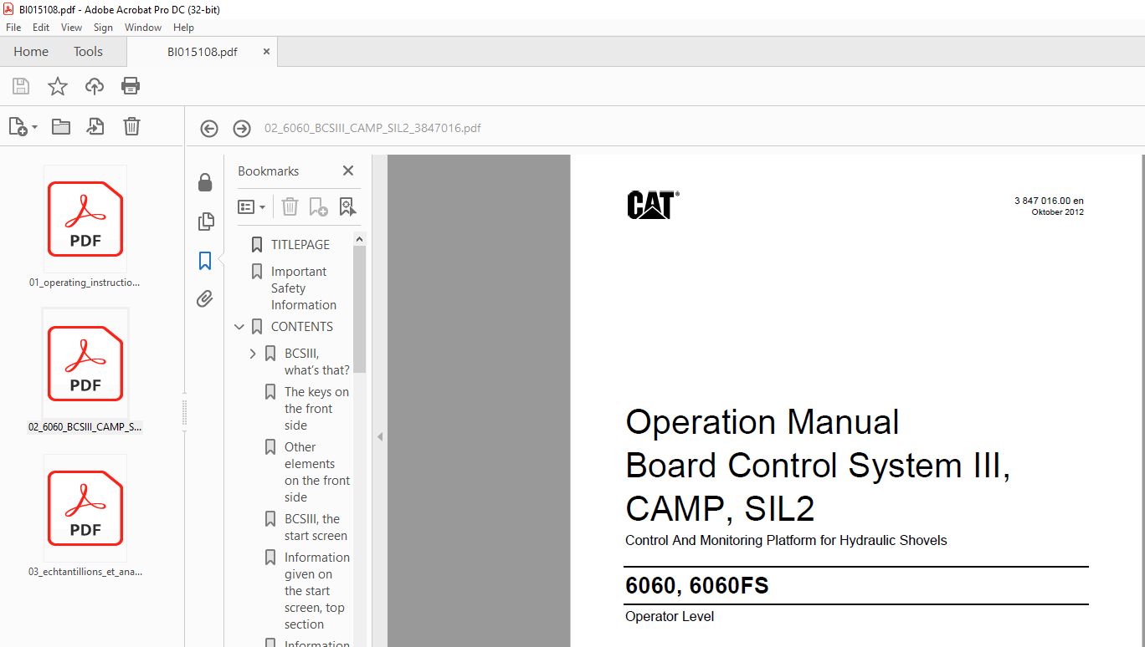The height and width of the screenshot is (647, 1145).
Task: Open the Window menu
Action: [x=143, y=28]
